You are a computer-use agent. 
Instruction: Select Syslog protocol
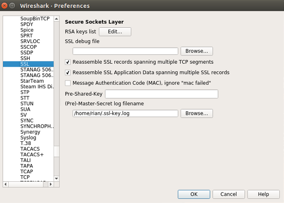[x=28, y=138]
